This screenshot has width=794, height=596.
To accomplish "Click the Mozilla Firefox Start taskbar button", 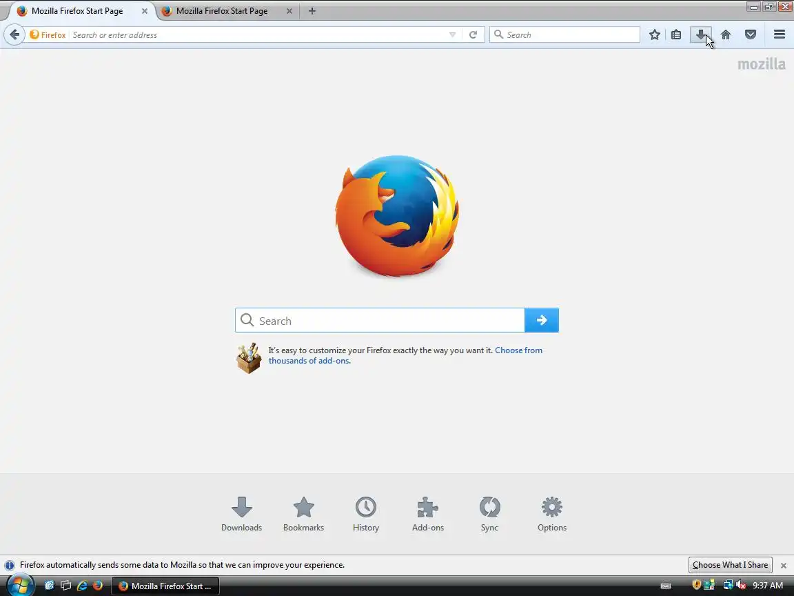I will click(x=165, y=586).
